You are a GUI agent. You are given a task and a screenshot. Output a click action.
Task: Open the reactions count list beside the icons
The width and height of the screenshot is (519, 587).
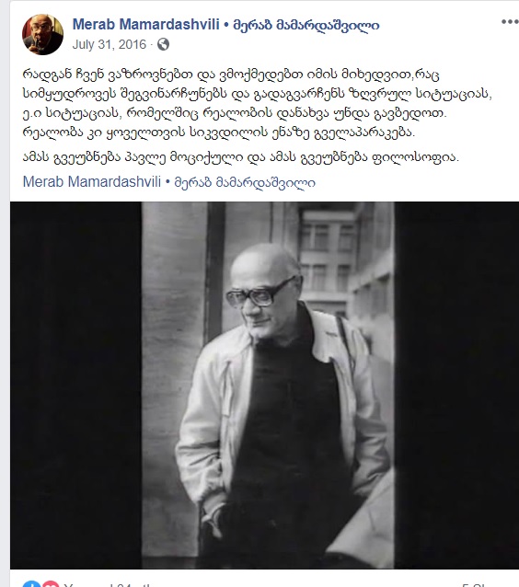(x=109, y=585)
